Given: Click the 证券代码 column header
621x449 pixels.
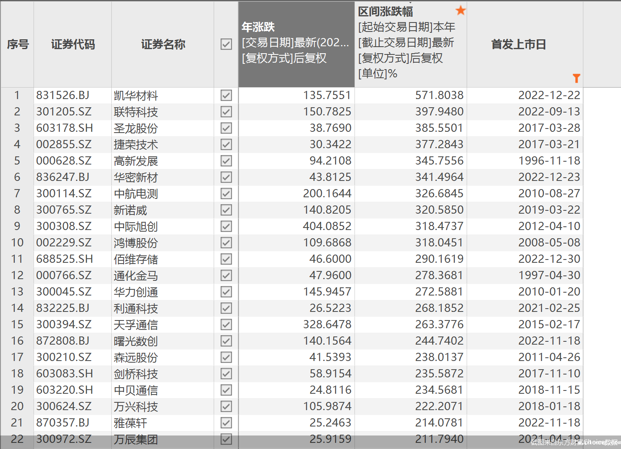Looking at the screenshot, I should pyautogui.click(x=73, y=44).
